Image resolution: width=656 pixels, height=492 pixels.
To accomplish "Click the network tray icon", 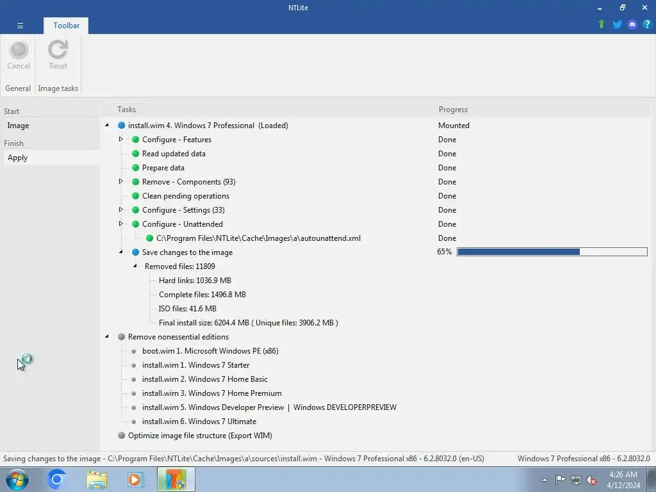I will (576, 480).
